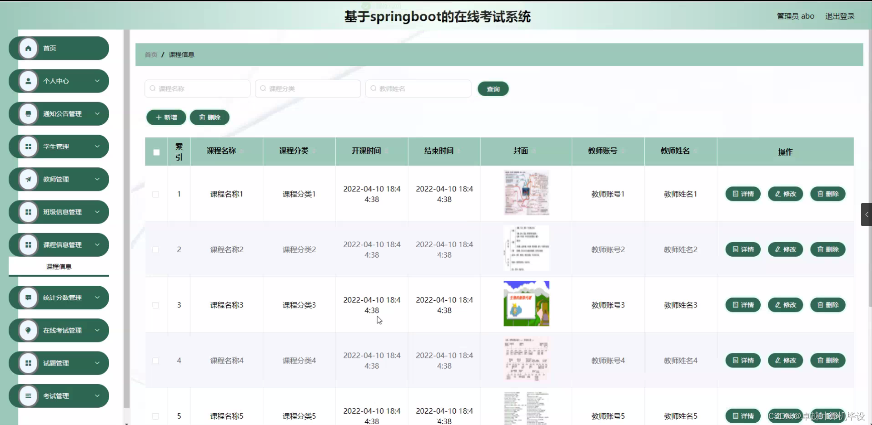Focus the 课程分类 search input
Viewport: 872px width, 425px height.
308,88
